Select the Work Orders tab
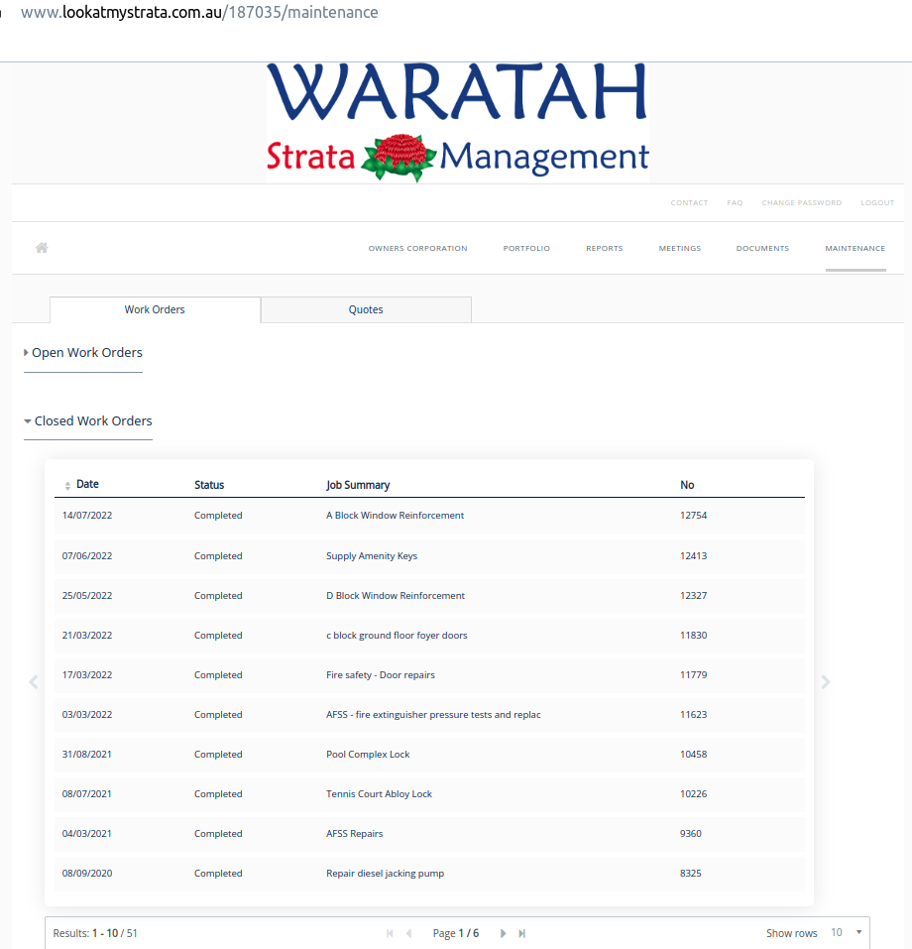 pyautogui.click(x=155, y=309)
